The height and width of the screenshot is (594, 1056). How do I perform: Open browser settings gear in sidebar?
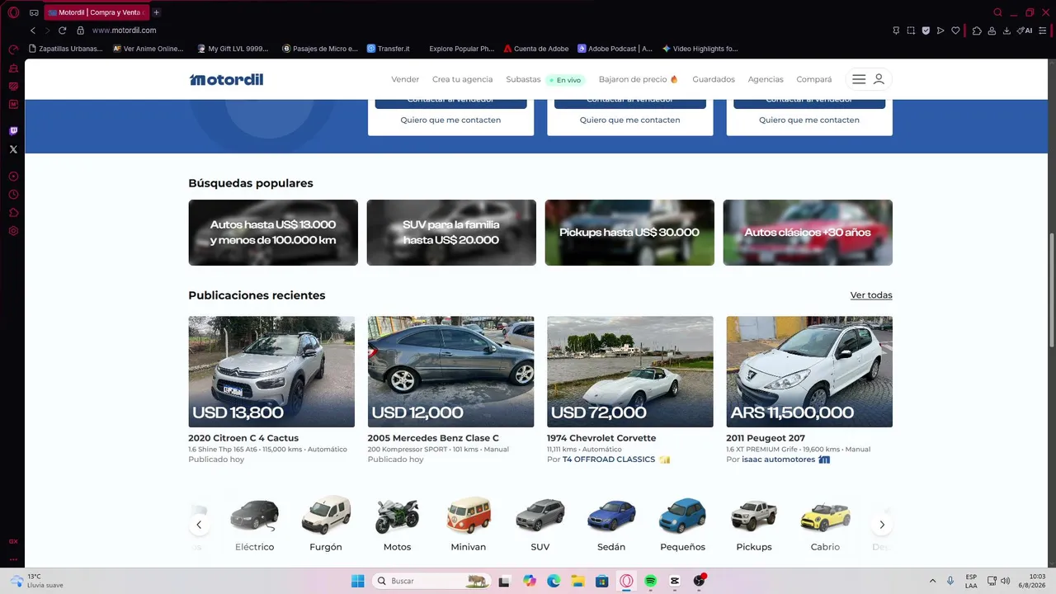point(13,231)
